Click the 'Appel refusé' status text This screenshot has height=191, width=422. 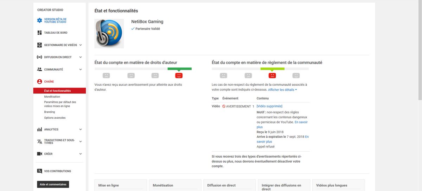[266, 146]
